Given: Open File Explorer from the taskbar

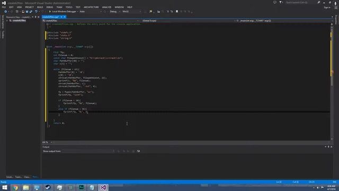Looking at the screenshot, I should click(x=26, y=187).
